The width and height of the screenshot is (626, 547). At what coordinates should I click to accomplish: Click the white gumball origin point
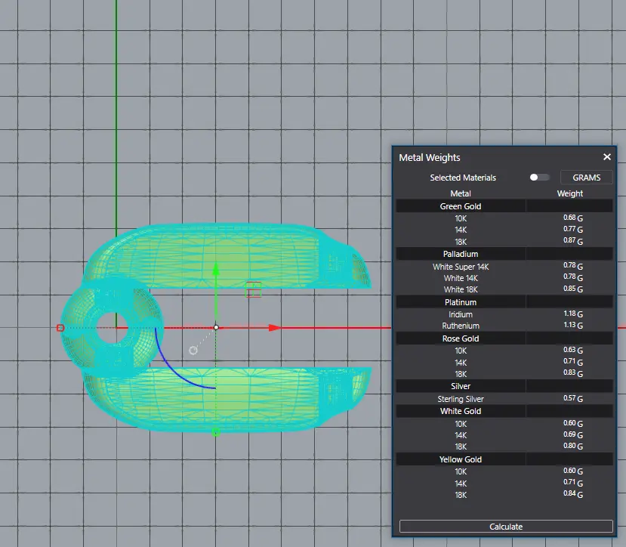[x=216, y=327]
